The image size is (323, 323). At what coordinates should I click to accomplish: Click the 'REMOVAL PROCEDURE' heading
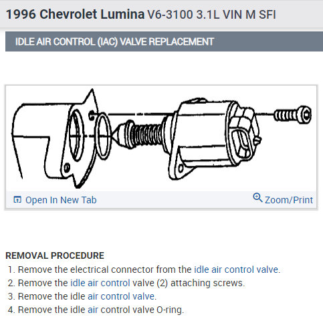[55, 255]
